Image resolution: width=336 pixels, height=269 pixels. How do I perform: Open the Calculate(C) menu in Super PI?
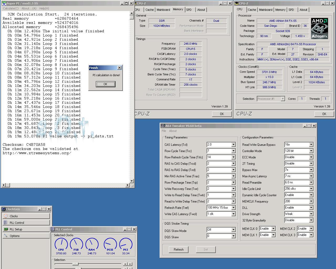[x=11, y=8]
